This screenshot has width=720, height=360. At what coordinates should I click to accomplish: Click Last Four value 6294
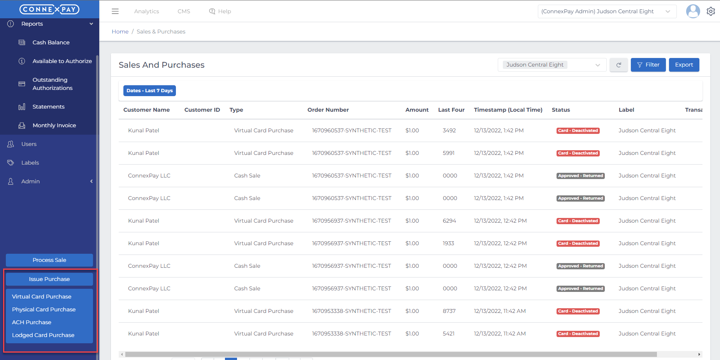click(449, 221)
